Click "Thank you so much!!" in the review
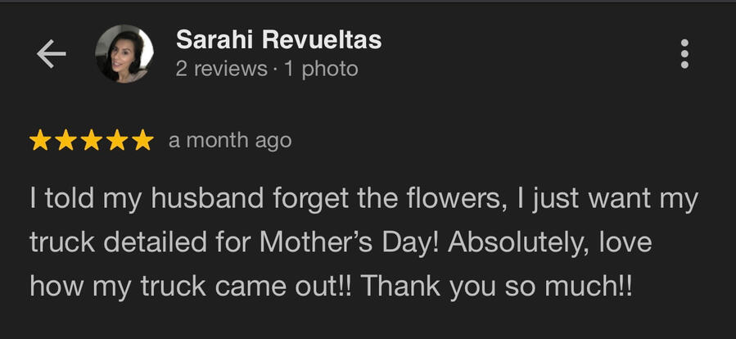This screenshot has height=339, width=736. pos(498,286)
